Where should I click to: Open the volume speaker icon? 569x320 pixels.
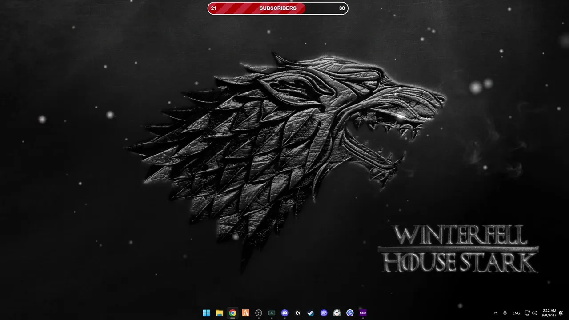tap(534, 313)
